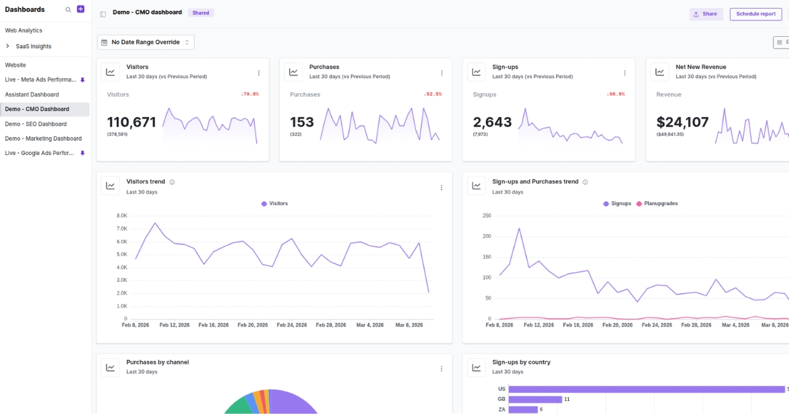
Task: Open the options menu on the Purchases card
Action: 442,73
